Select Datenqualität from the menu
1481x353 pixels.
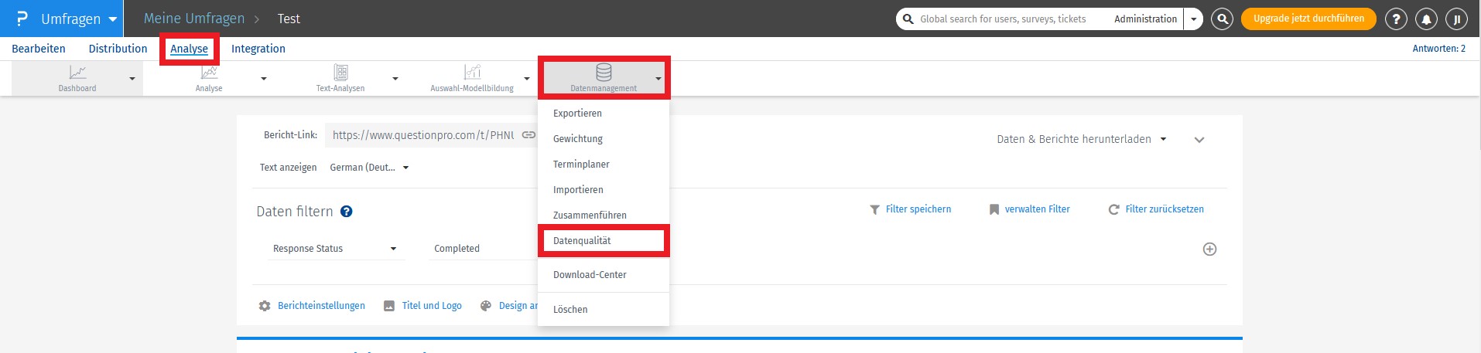coord(582,241)
